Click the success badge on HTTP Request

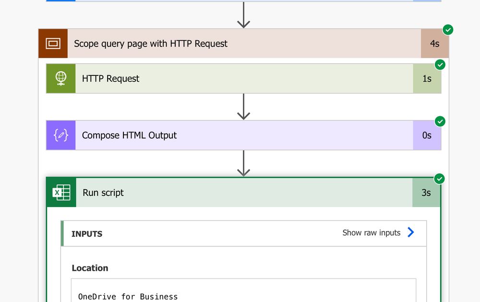click(439, 64)
